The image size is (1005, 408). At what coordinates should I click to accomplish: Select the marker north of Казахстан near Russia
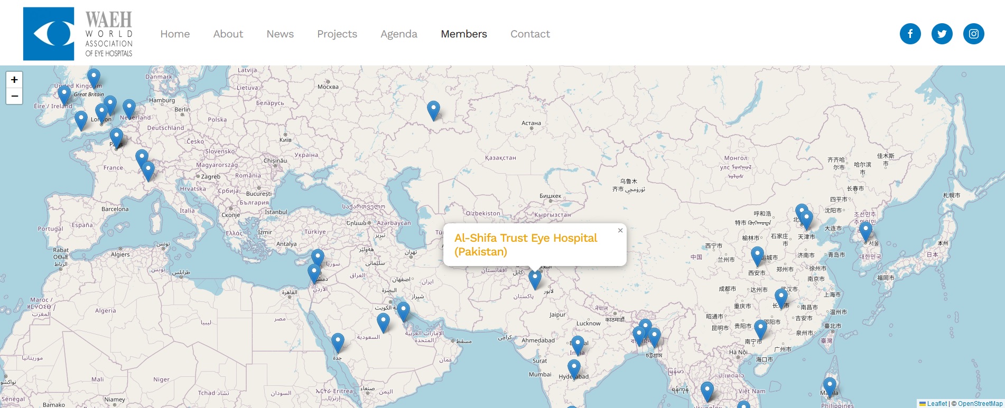point(433,111)
